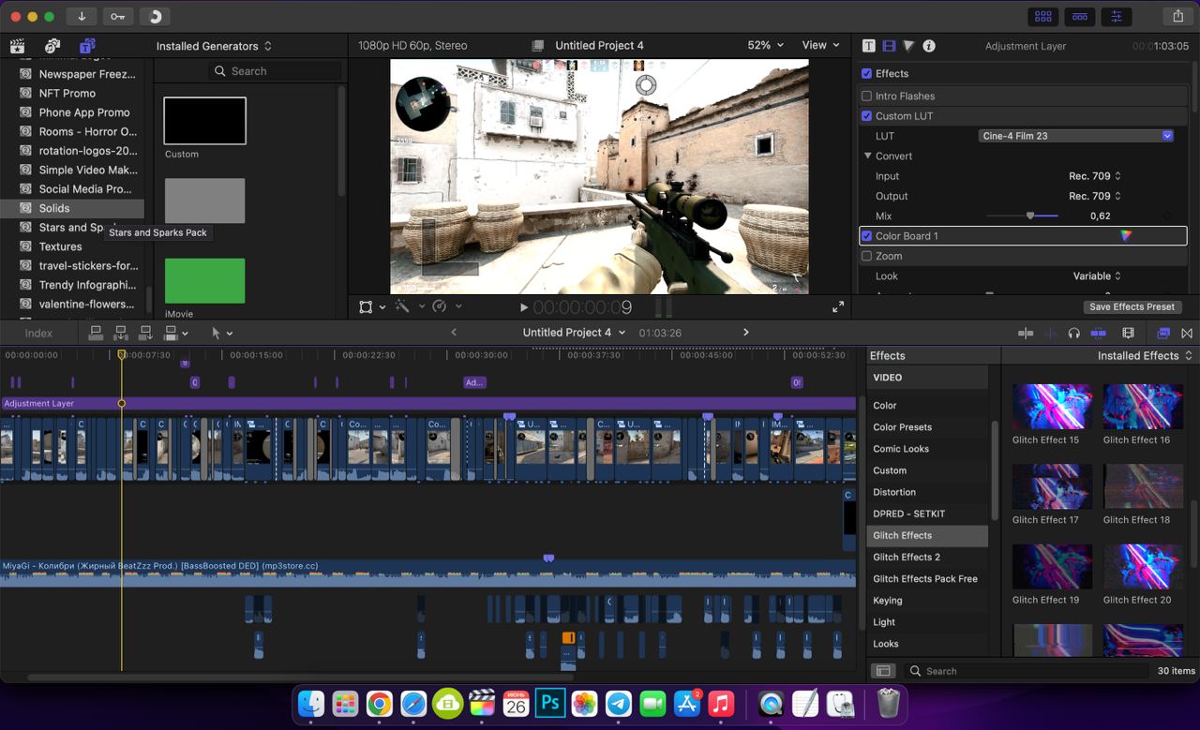Open the Share project icon
The height and width of the screenshot is (730, 1200).
[1178, 16]
